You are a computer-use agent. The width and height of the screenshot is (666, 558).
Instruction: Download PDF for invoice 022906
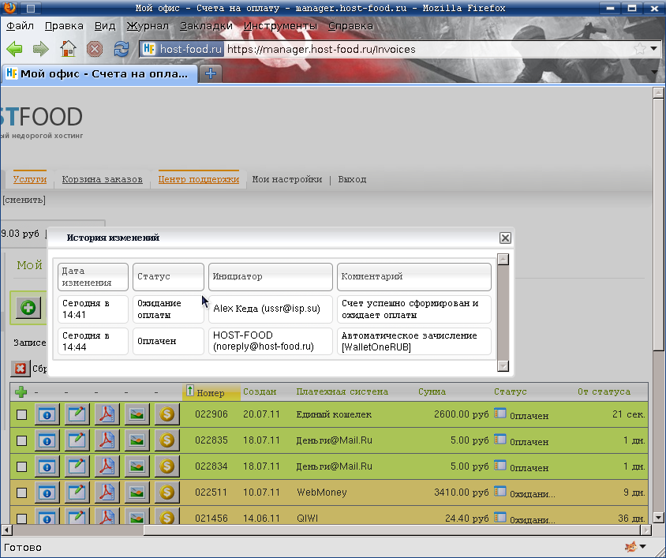click(107, 414)
